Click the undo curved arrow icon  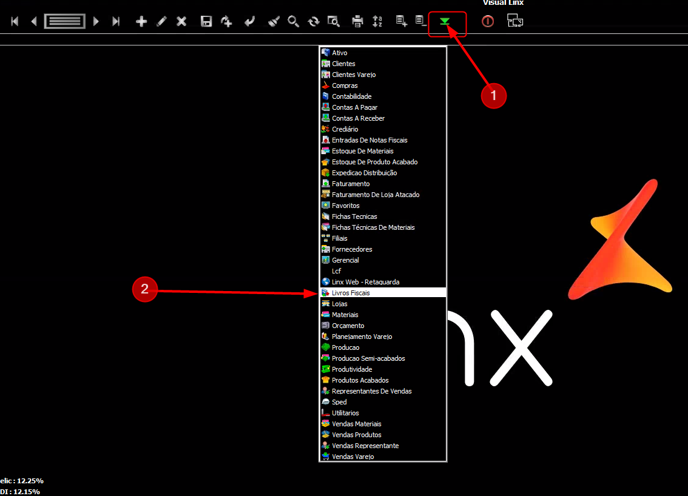[250, 21]
